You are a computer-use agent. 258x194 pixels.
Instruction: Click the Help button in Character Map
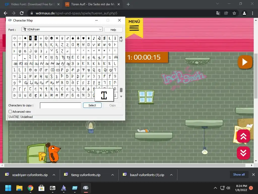pyautogui.click(x=113, y=30)
